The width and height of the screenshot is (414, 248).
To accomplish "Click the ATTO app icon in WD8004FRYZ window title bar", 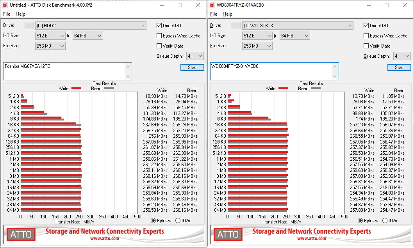I will (x=212, y=5).
